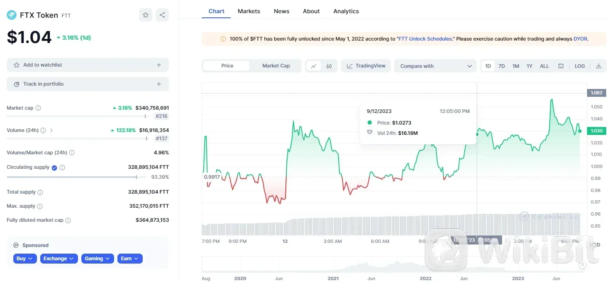This screenshot has width=607, height=283.
Task: Open the Compare with dropdown
Action: (x=435, y=66)
